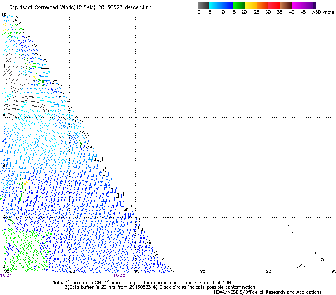Screen dimensions: 336x295
Task: Click the gray 0-5 knots color segment
Action: click(203, 5)
